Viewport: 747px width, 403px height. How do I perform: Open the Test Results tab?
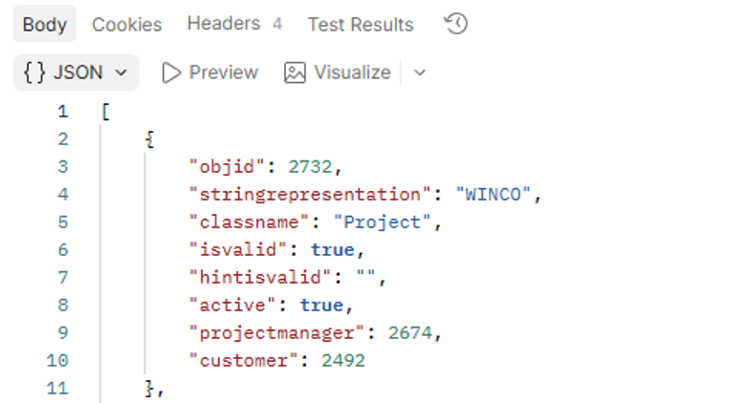[361, 24]
